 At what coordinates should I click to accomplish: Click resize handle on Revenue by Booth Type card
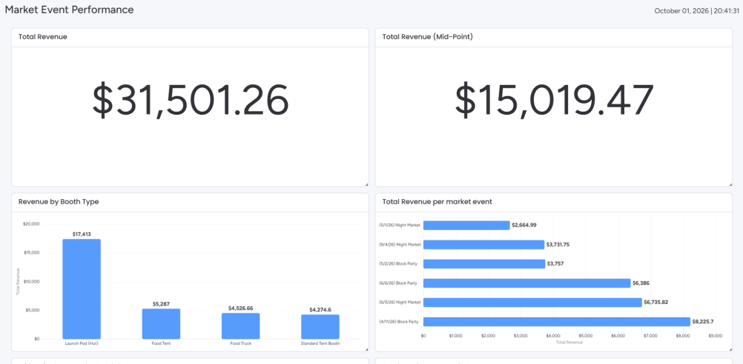point(367,349)
